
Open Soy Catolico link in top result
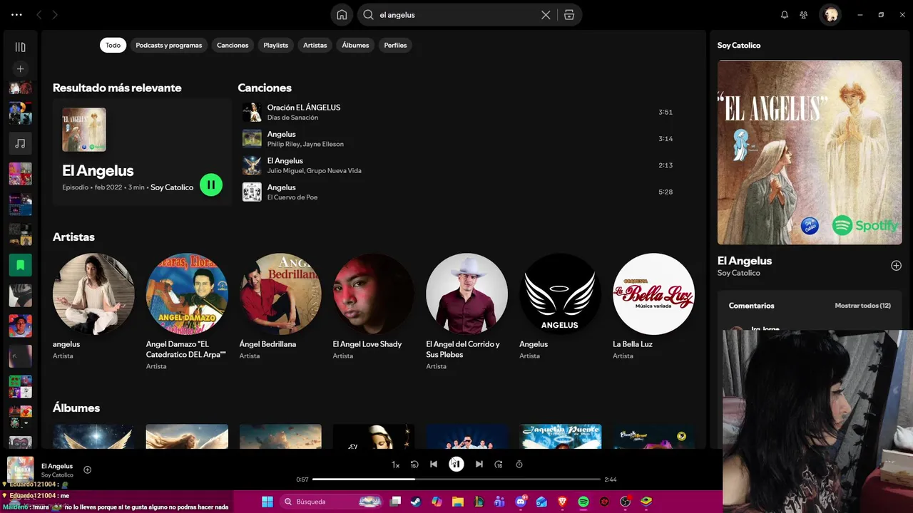(172, 187)
